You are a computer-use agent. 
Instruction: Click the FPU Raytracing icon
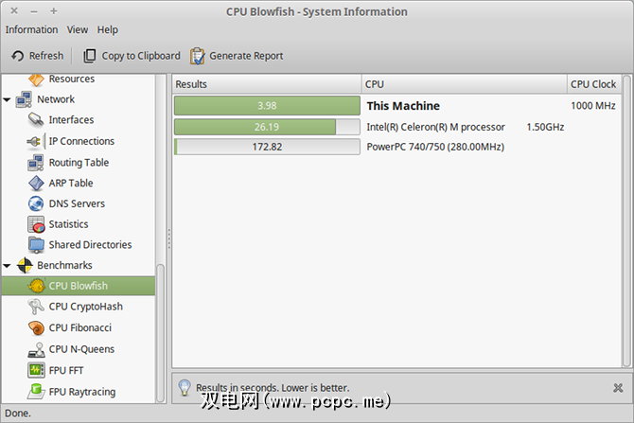pos(36,391)
